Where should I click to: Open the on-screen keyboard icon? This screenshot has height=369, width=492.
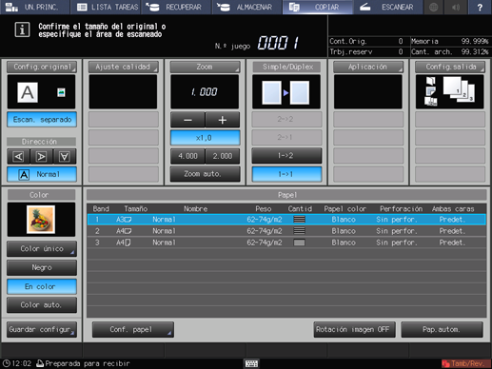click(251, 363)
